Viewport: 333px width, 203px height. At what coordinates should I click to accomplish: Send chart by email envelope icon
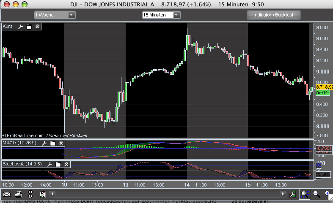tap(7, 194)
